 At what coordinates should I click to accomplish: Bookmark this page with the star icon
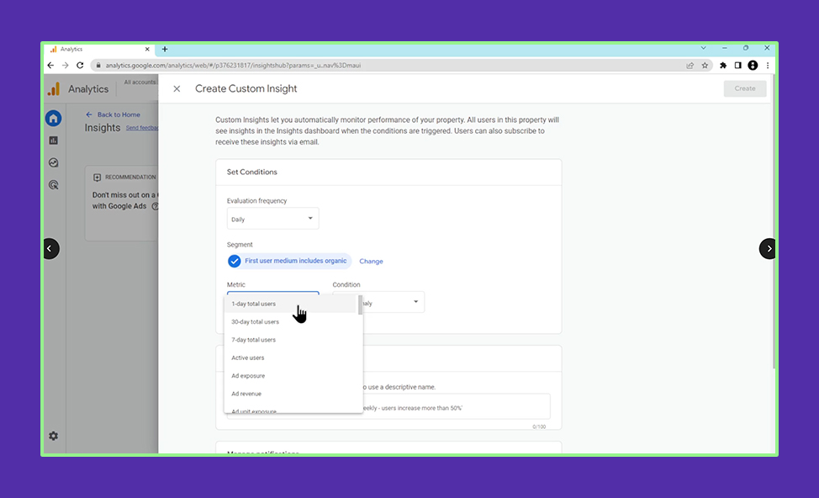click(705, 66)
